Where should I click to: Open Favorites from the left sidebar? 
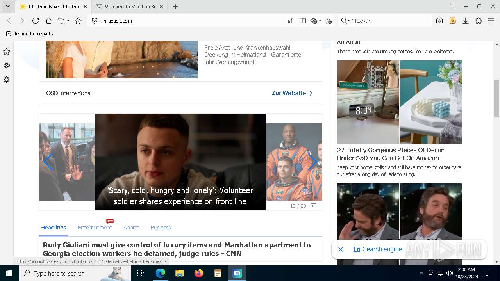pyautogui.click(x=7, y=52)
